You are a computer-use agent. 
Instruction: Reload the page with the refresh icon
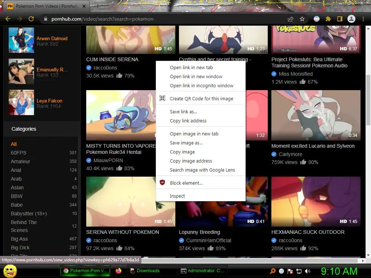pyautogui.click(x=31, y=19)
